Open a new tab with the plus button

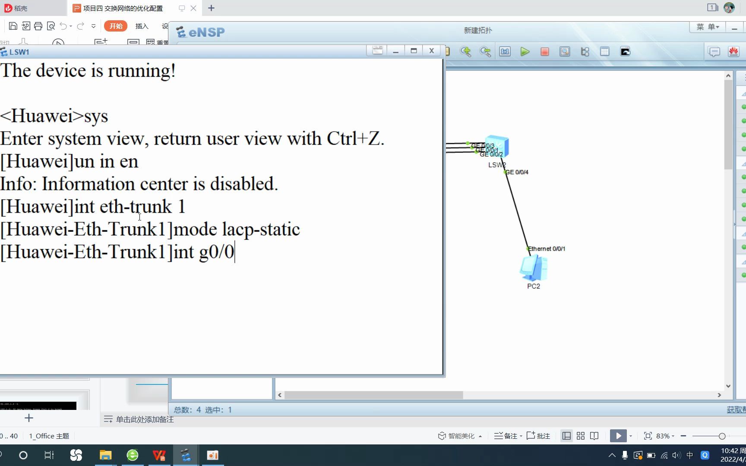(x=211, y=8)
